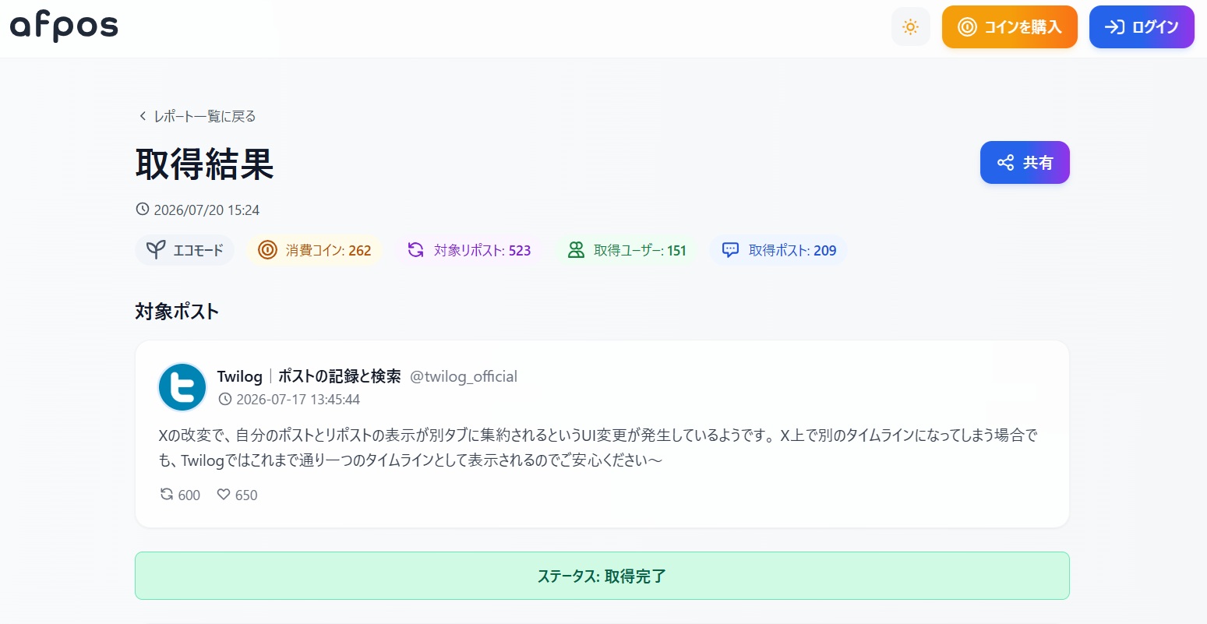1207x624 pixels.
Task: Click the 共有 share button
Action: pyautogui.click(x=1025, y=162)
